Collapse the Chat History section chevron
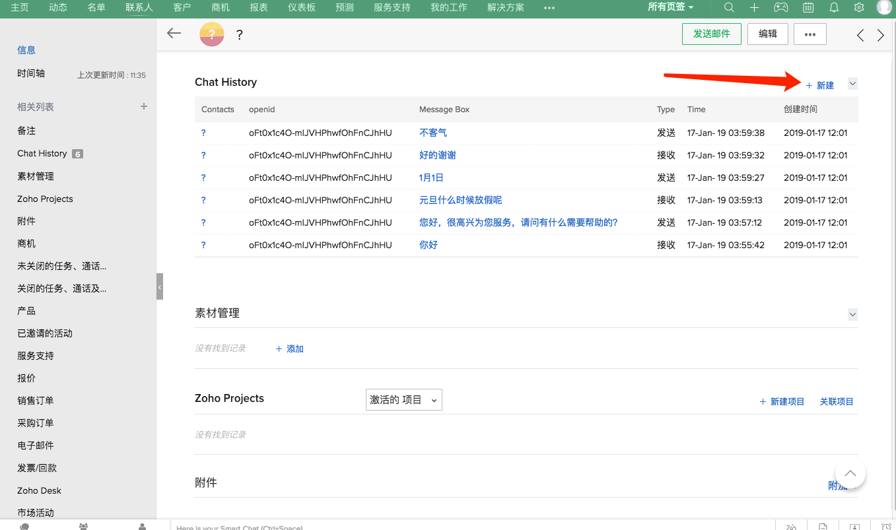 click(852, 83)
